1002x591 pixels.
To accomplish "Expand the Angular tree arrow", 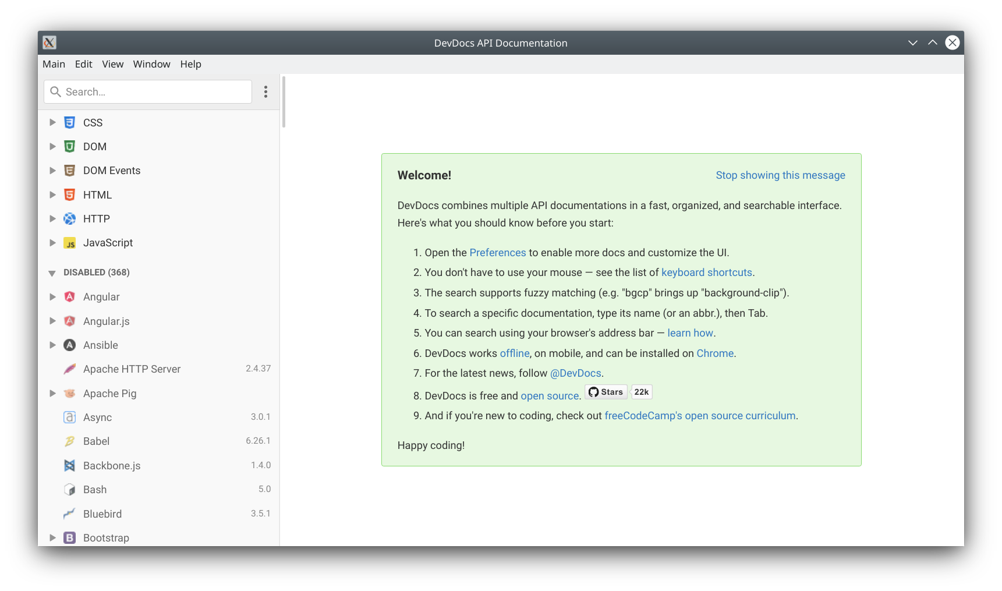I will [x=52, y=296].
